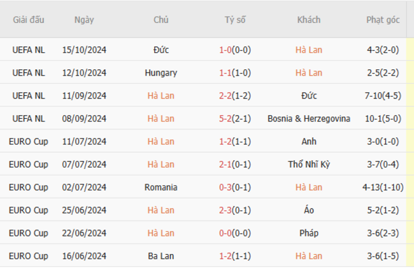Image resolution: width=414 pixels, height=272 pixels.
Task: Click Hà Lan in 11/09/2024 row
Action: [x=161, y=96]
